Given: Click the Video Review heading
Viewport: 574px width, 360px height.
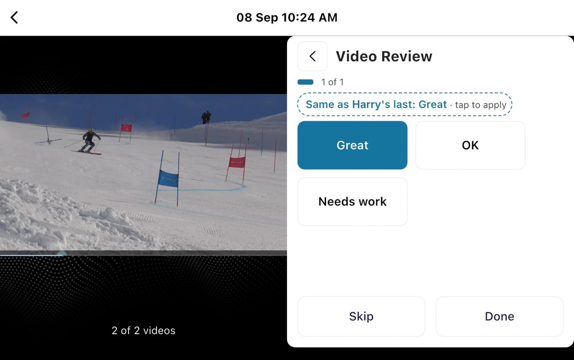Looking at the screenshot, I should click(384, 56).
